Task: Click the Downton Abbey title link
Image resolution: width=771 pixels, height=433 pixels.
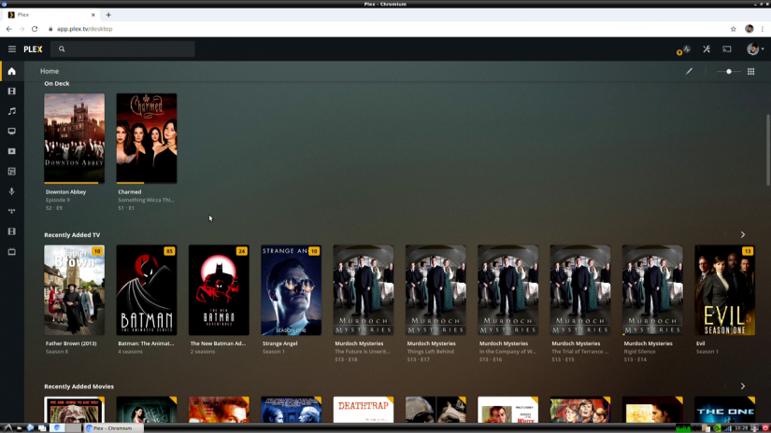Action: tap(66, 192)
